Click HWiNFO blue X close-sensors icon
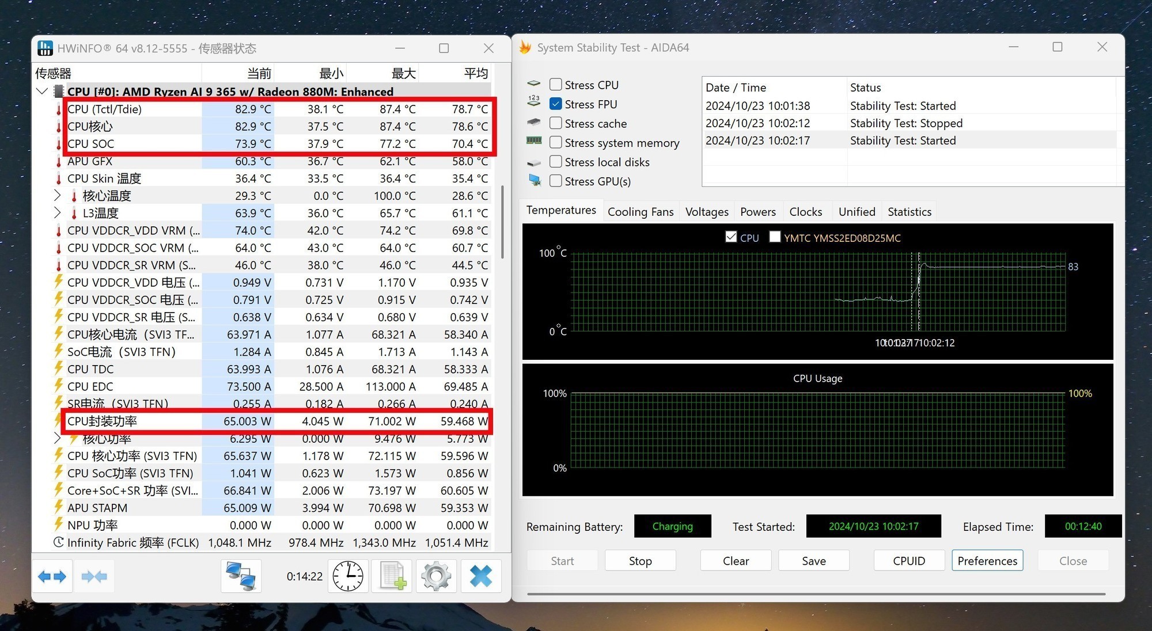This screenshot has width=1152, height=631. pos(481,576)
